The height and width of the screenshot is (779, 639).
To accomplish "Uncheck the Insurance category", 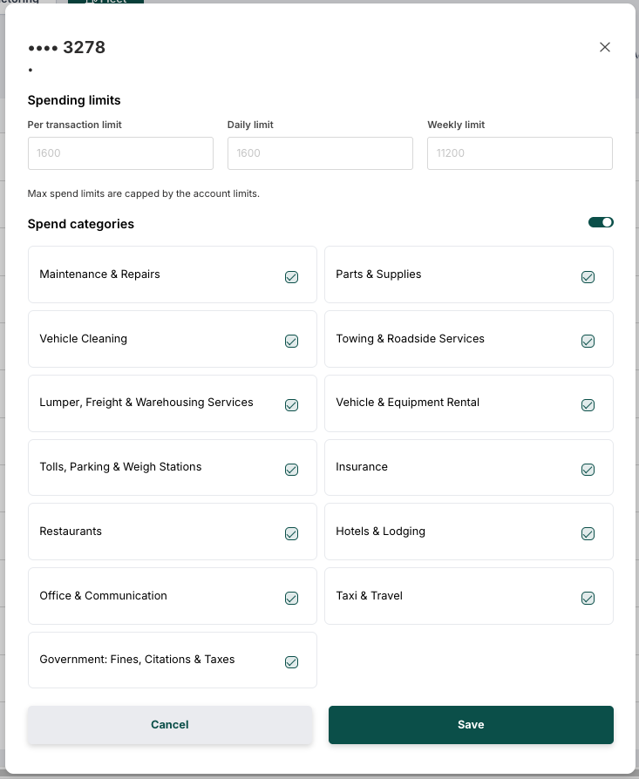I will click(x=588, y=470).
